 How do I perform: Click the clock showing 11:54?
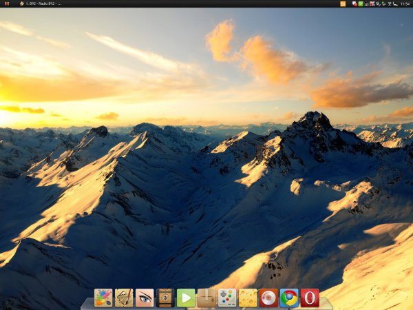(405, 3)
